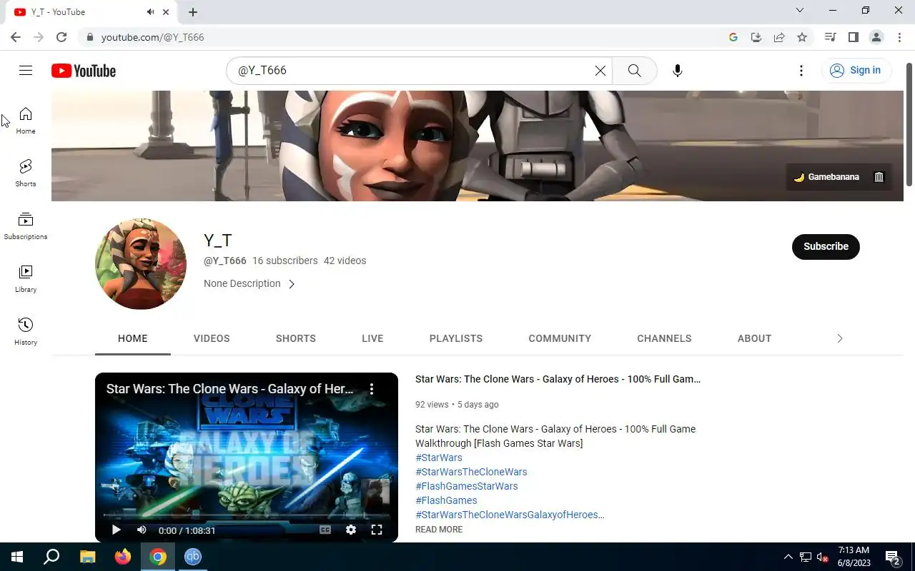Open the Windows Start menu

17,557
